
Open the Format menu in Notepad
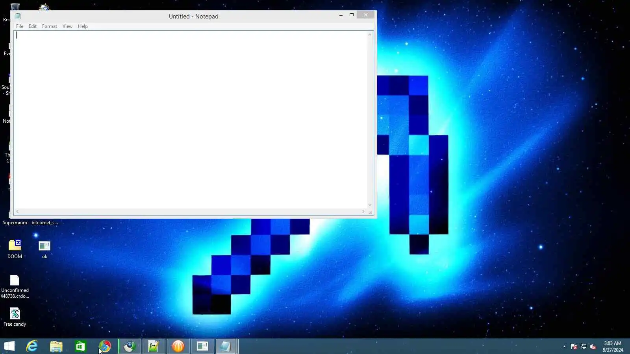pos(50,26)
